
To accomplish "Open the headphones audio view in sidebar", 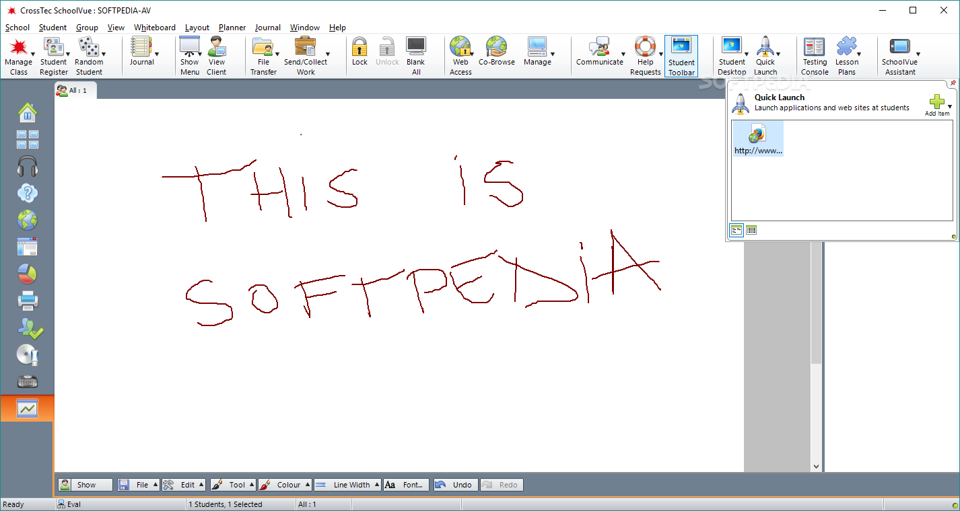I will pos(27,166).
